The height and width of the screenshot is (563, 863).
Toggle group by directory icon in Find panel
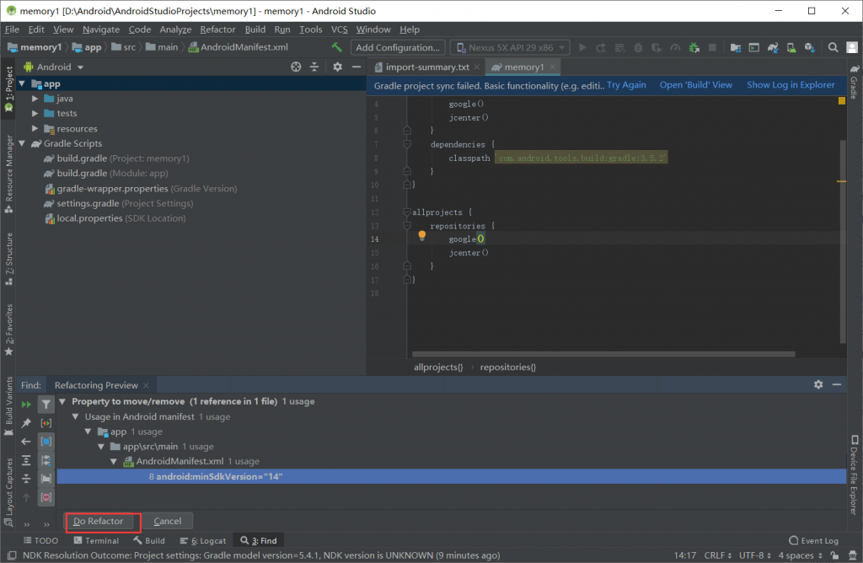point(46,479)
